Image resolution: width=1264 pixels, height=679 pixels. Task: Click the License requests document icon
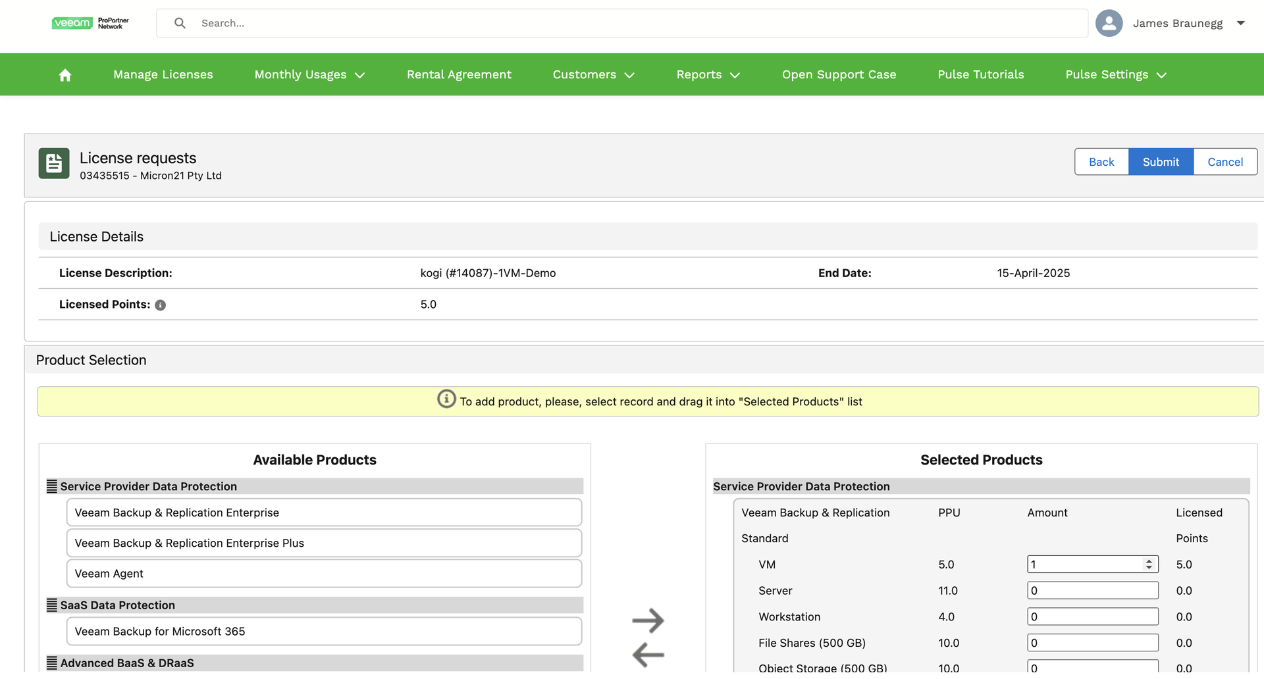coord(54,163)
